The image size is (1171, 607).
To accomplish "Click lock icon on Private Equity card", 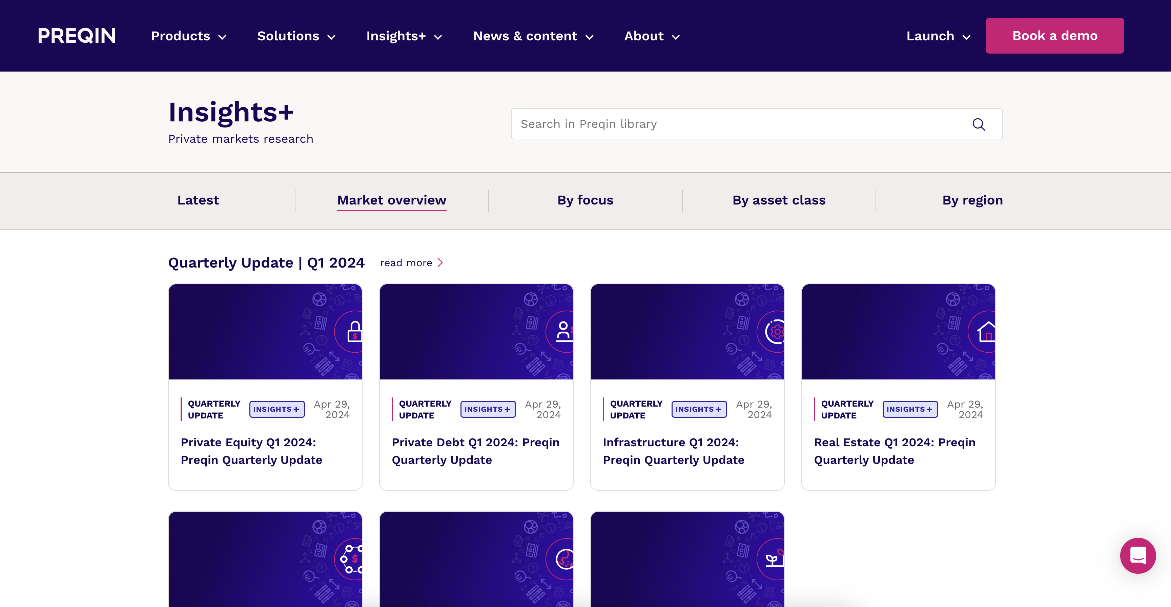I will coord(354,331).
